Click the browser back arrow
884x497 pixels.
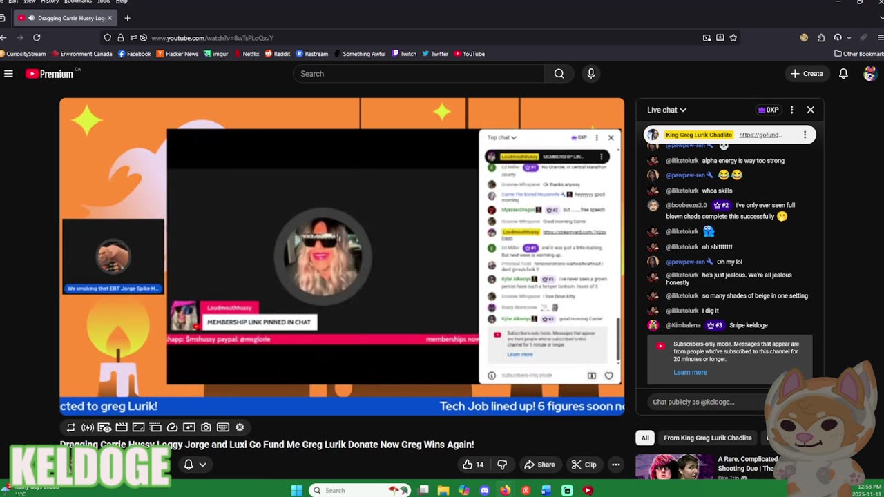coord(3,37)
